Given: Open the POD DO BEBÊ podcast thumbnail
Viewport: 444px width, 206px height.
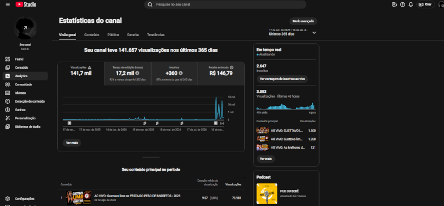Looking at the screenshot, I should point(267,194).
